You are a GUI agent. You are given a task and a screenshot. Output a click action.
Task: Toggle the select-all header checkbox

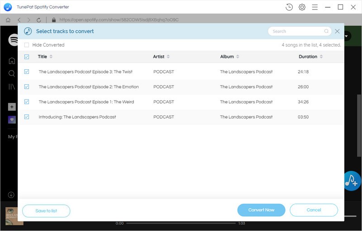point(27,57)
